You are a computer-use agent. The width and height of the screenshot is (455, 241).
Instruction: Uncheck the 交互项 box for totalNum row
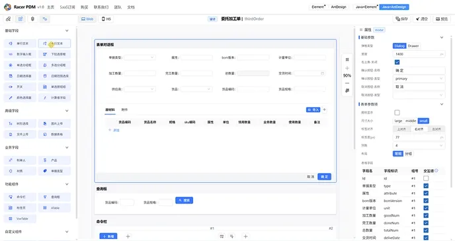coord(426,230)
